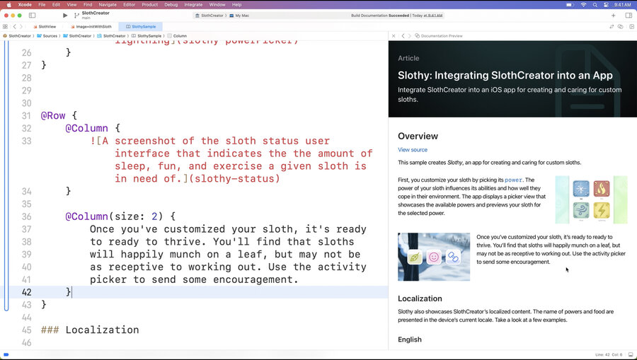Click Sources folder in the breadcrumb
This screenshot has height=360, width=637.
pos(47,35)
